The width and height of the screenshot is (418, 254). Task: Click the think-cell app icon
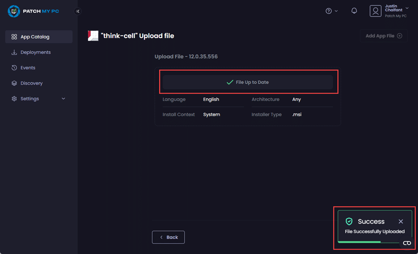pyautogui.click(x=93, y=36)
